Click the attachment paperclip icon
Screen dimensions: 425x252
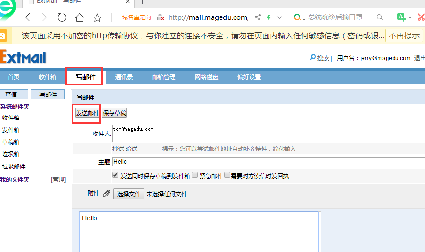pos(106,193)
